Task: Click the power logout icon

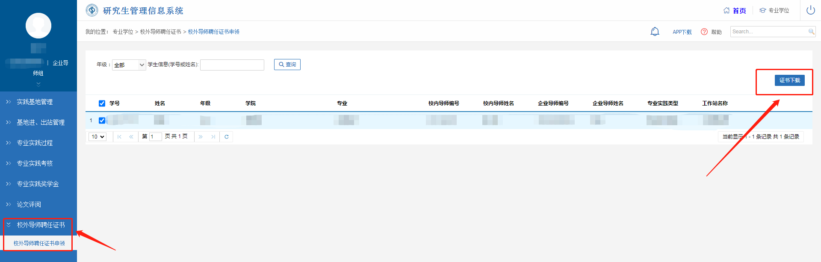Action: coord(810,10)
